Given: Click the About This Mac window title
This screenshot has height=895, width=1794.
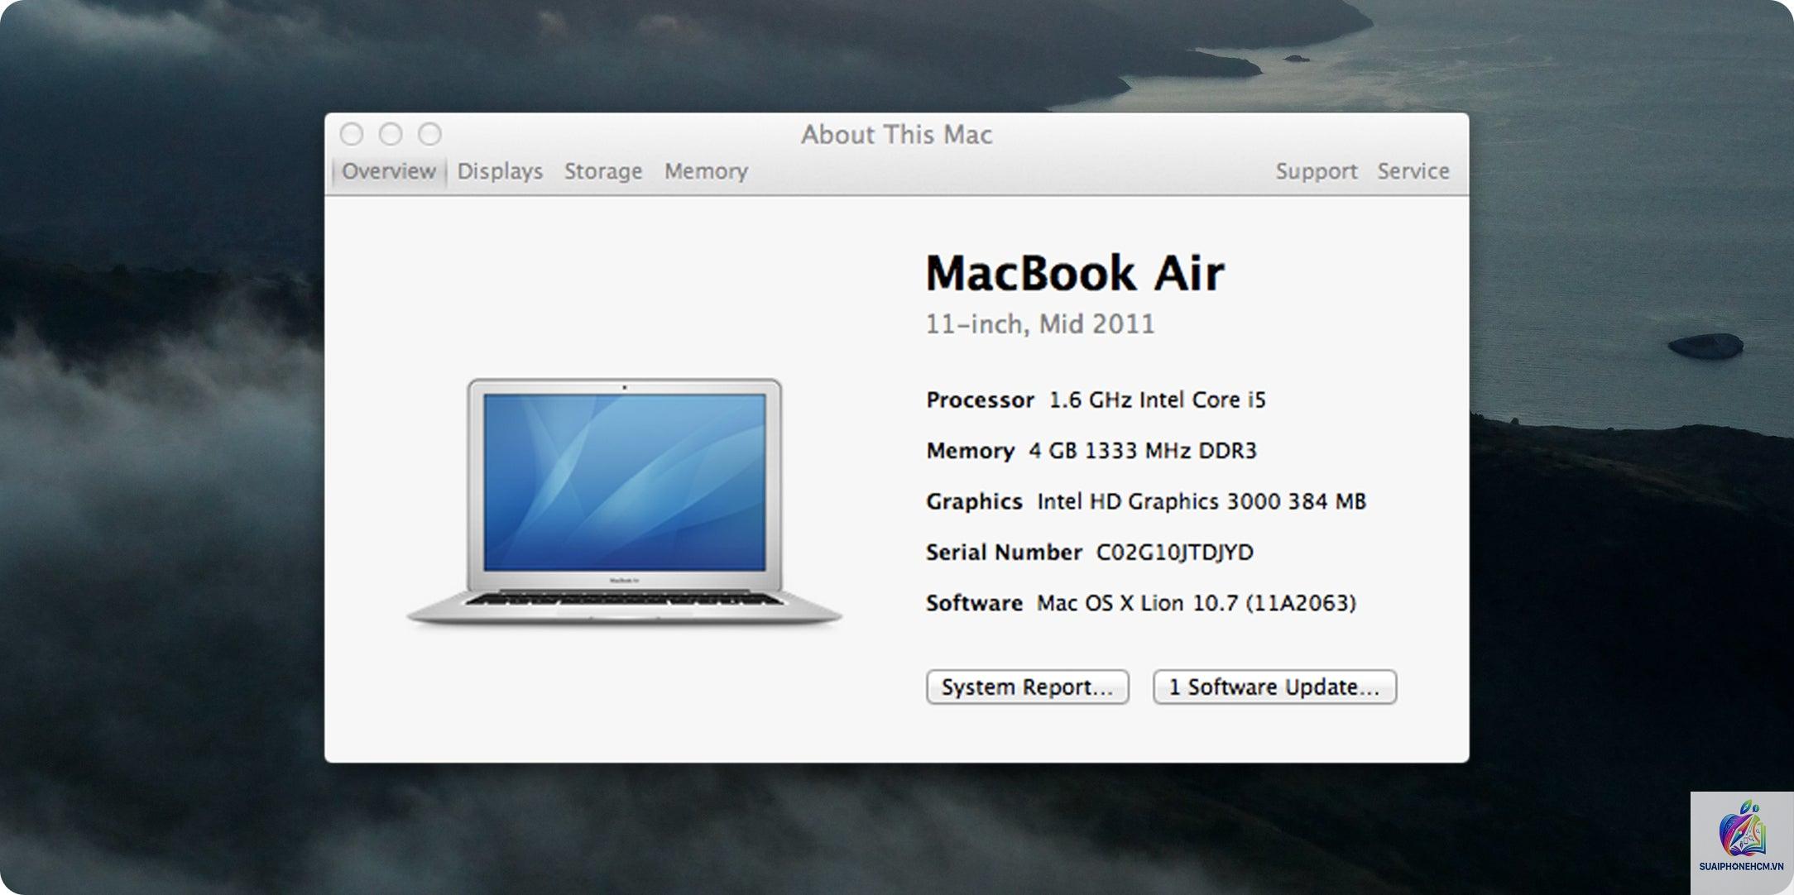Looking at the screenshot, I should tap(896, 135).
